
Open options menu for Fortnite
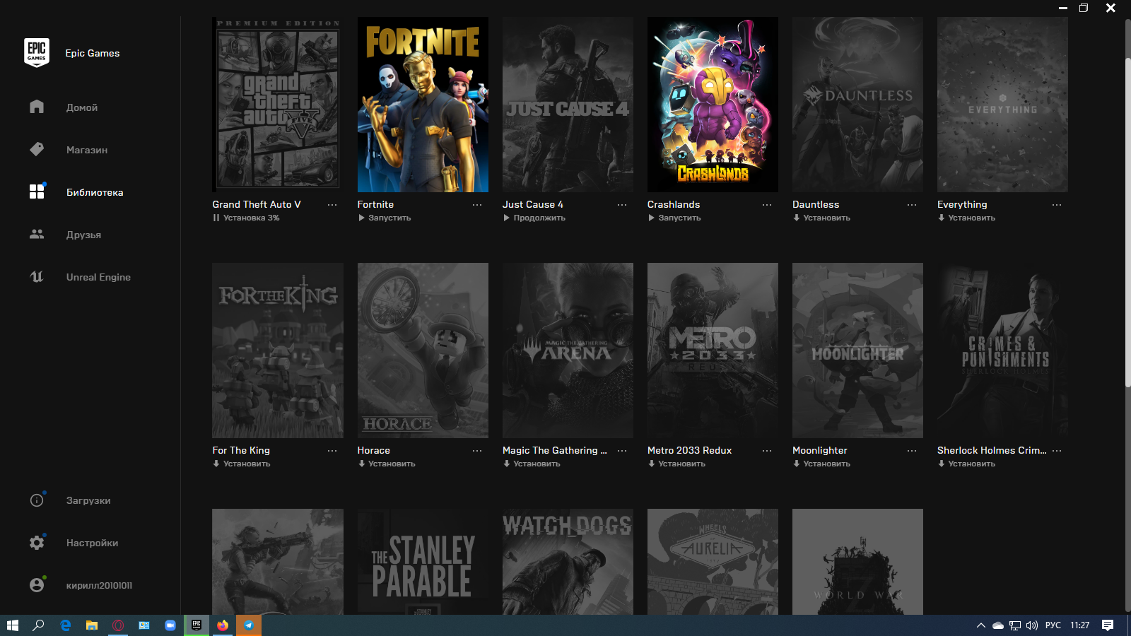coord(477,205)
